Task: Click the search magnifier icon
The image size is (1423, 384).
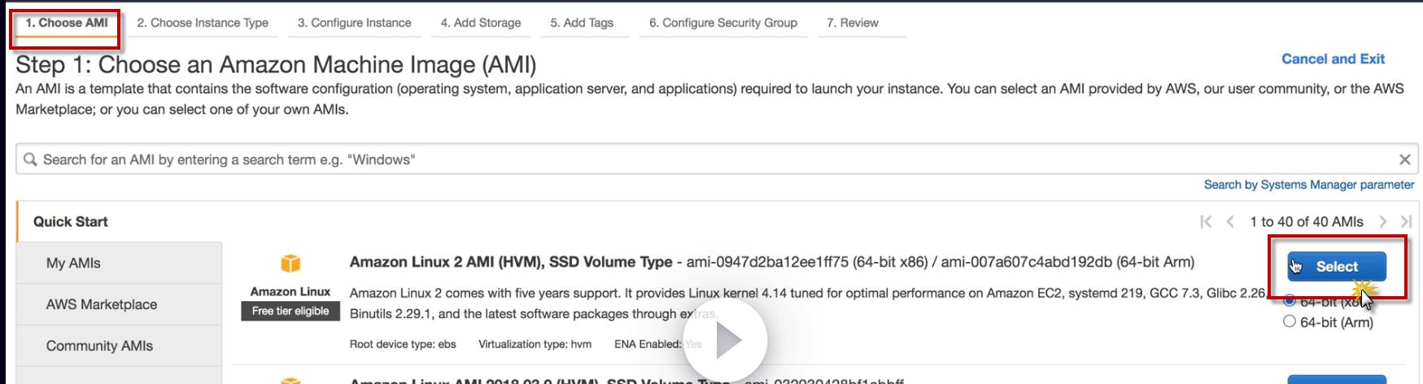Action: point(30,159)
